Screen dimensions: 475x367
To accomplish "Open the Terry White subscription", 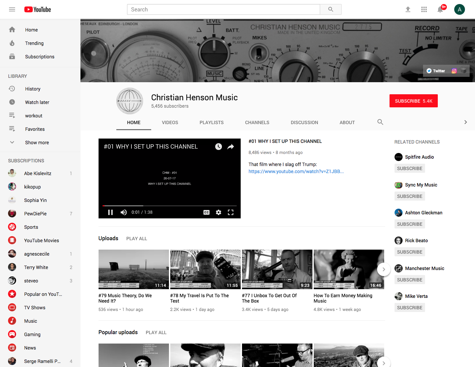I will point(40,267).
